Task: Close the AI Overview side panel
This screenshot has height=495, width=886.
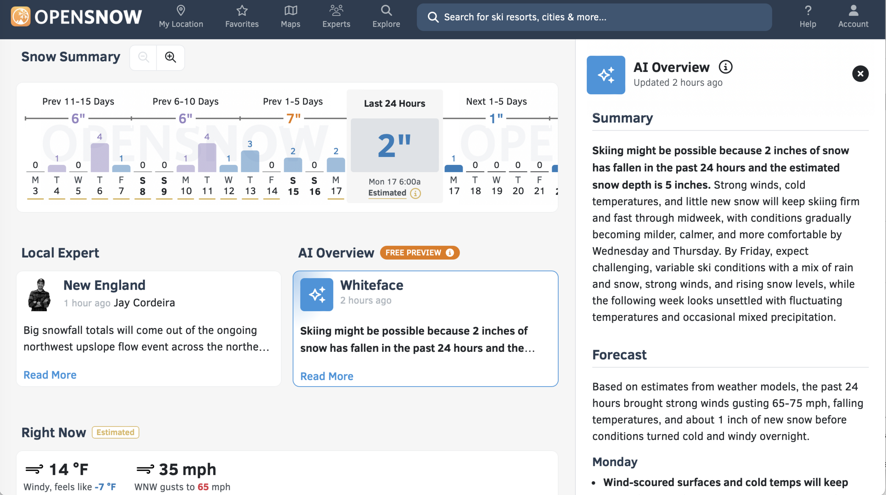Action: click(860, 74)
